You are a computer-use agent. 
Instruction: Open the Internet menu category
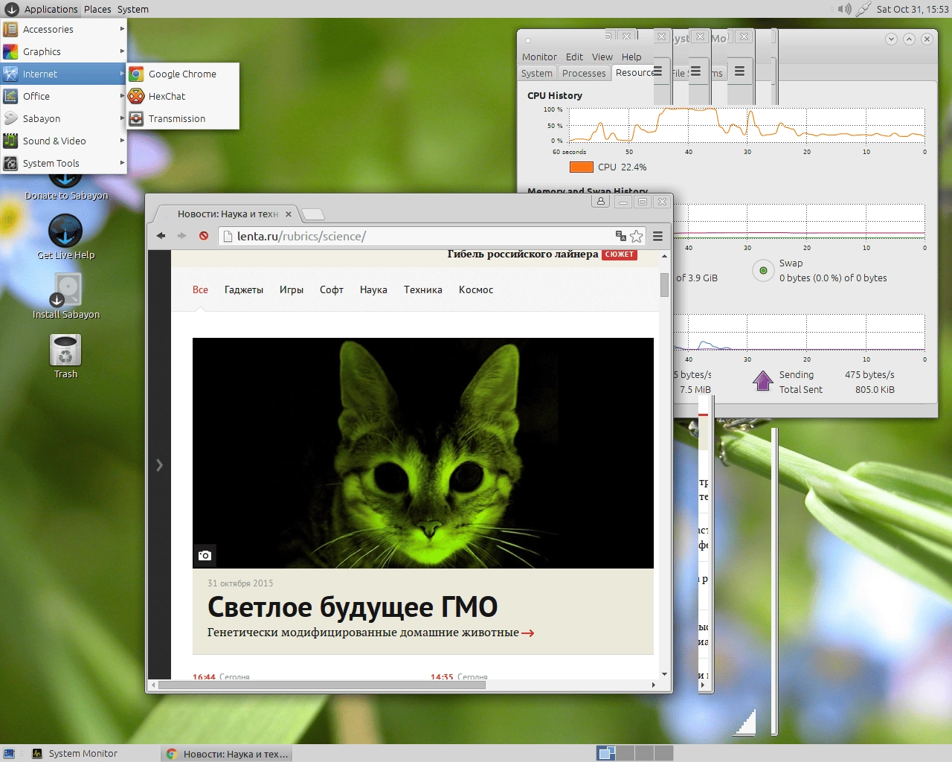click(63, 74)
